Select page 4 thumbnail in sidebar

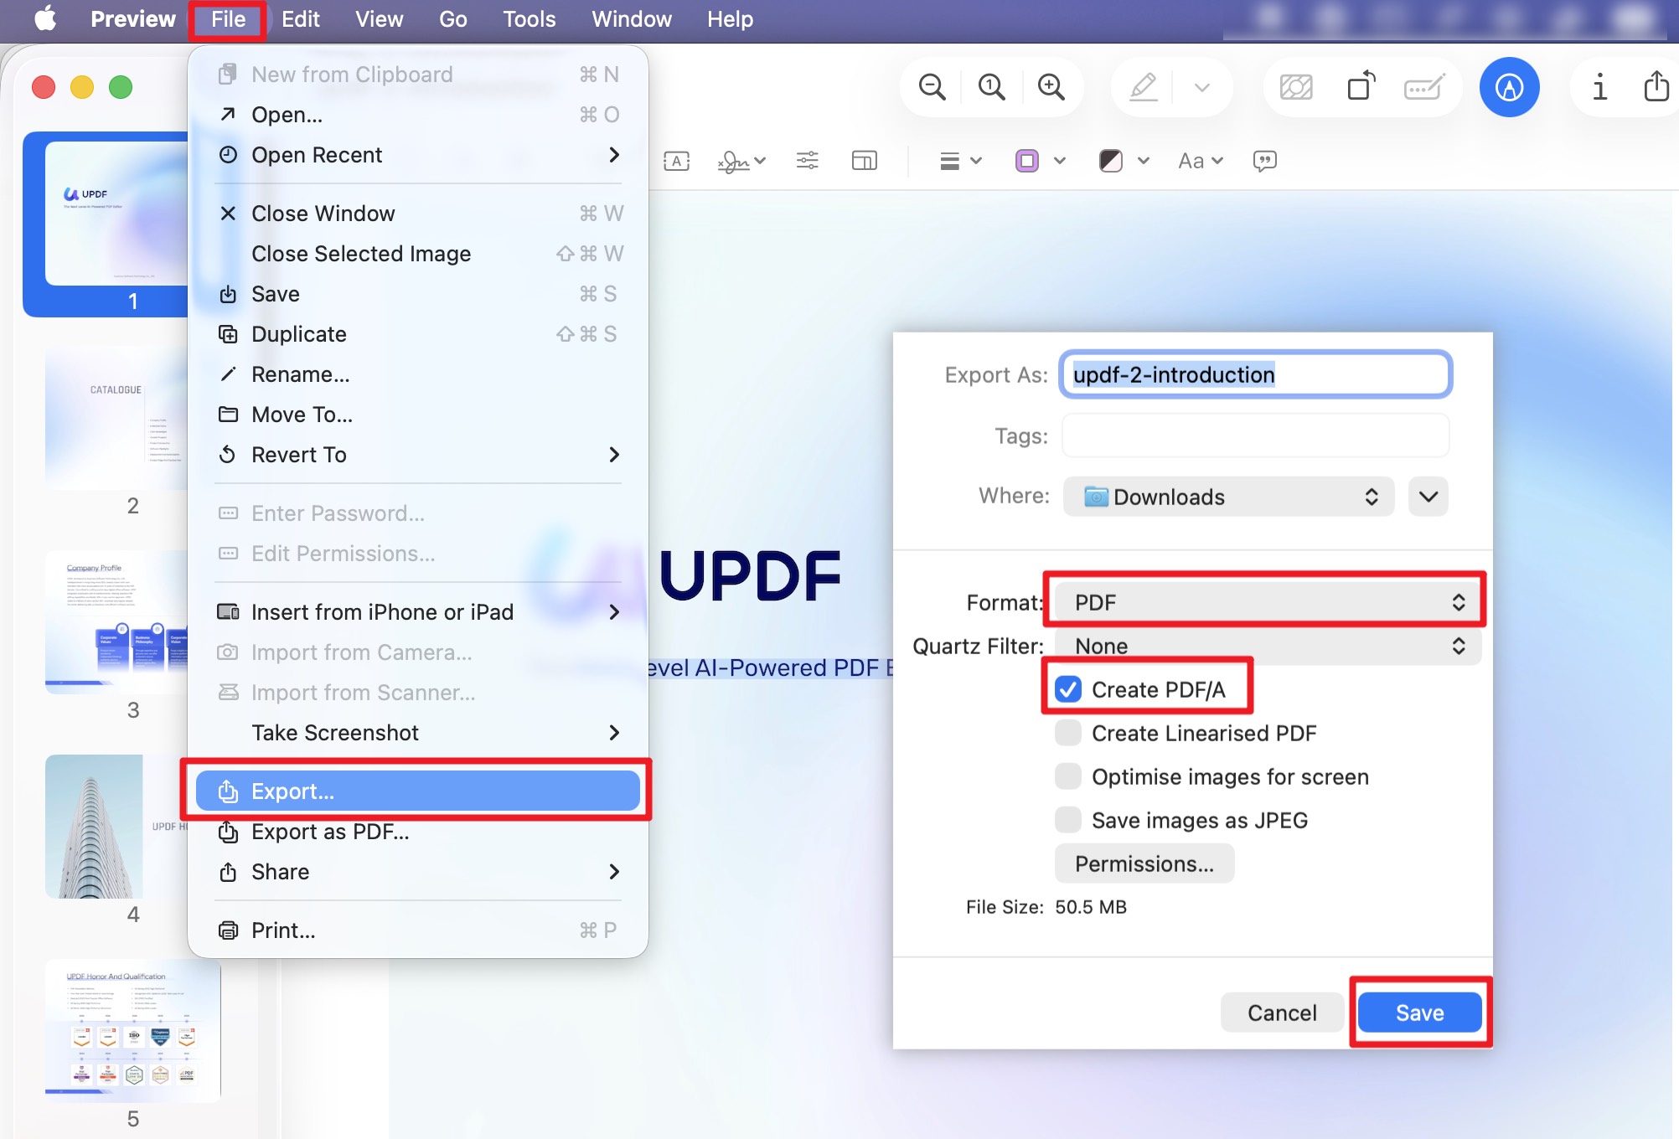click(x=117, y=827)
